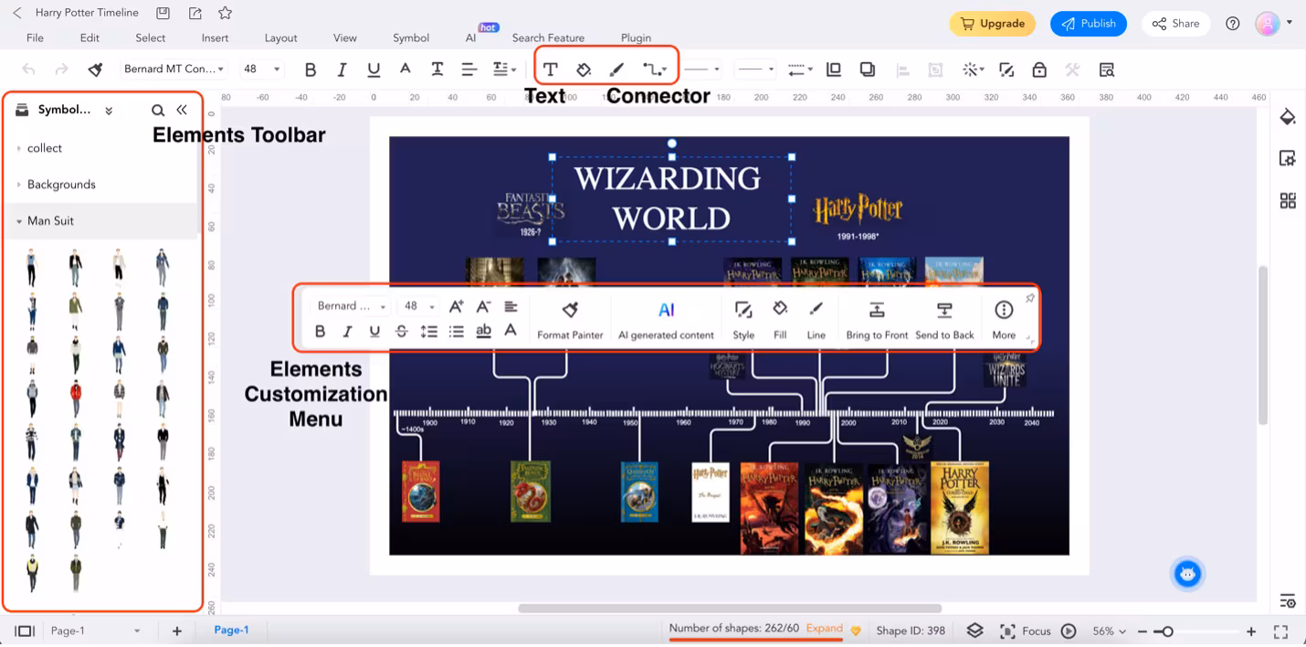The image size is (1306, 647).
Task: Click the blue chat assistant bubble
Action: [1187, 574]
